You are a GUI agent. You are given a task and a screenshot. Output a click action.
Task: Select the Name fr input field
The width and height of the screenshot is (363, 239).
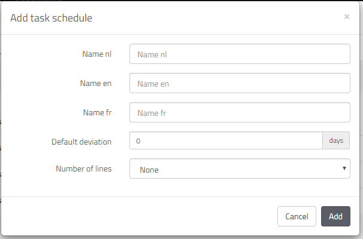click(240, 112)
